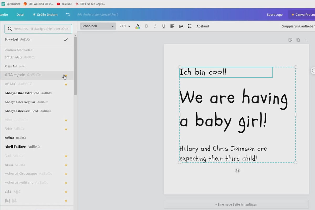Click the text 'Ich bin cool!'
The image size is (315, 210).
203,72
